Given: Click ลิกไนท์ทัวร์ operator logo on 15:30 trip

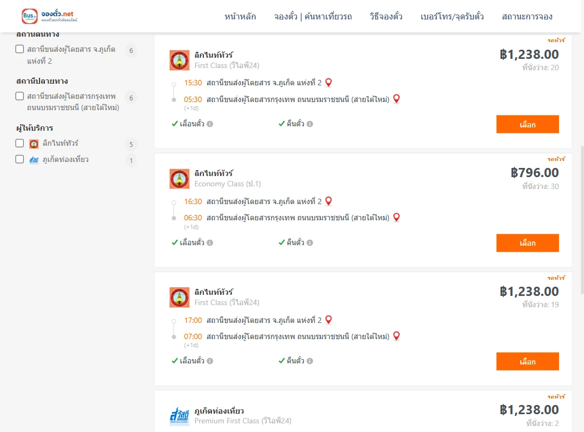Looking at the screenshot, I should [180, 60].
